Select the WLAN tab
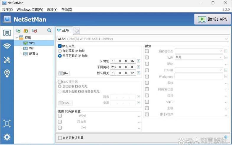Image resolution: width=232 pixels, height=145 pixels. (x=64, y=30)
